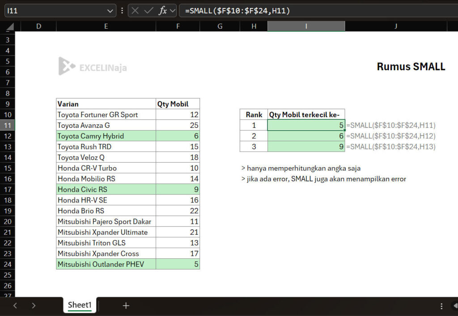Select the 'Mitsubishi Triton GLS' cell

106,243
